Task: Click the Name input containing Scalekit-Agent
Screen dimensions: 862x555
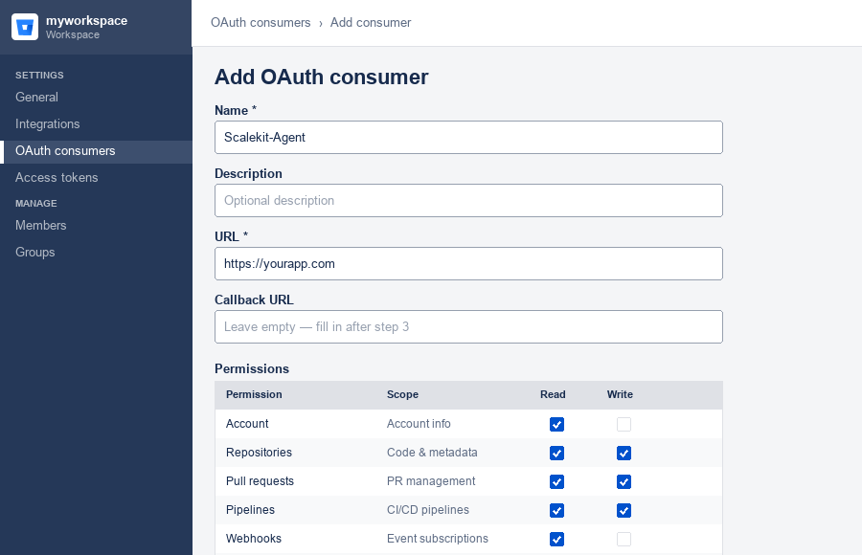Action: (468, 137)
